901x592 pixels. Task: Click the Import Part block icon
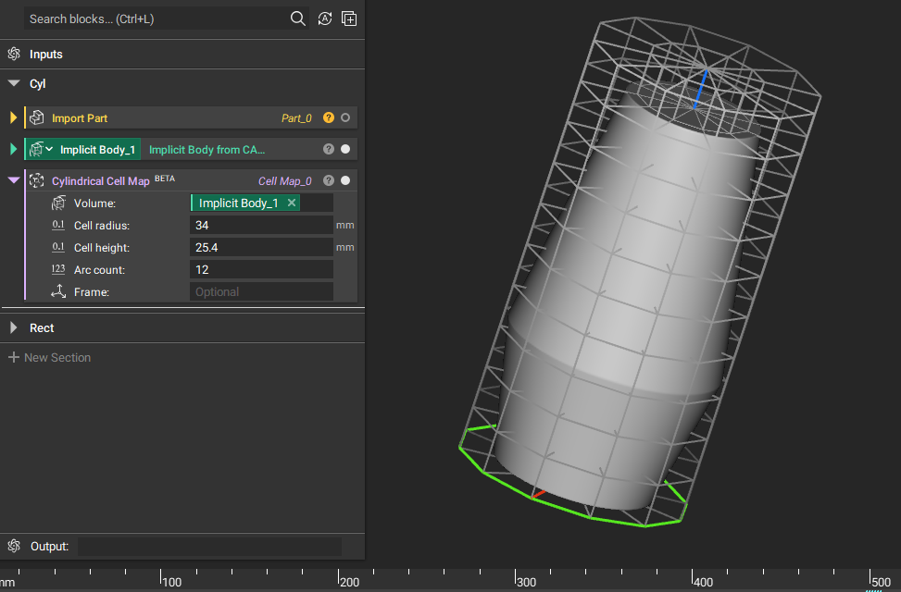click(37, 117)
